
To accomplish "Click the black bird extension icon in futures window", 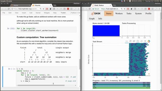I will (x=50, y=9).
